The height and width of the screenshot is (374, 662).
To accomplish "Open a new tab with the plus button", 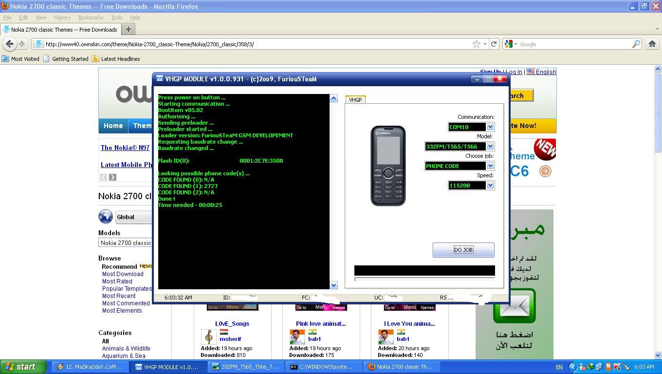I will pyautogui.click(x=129, y=29).
